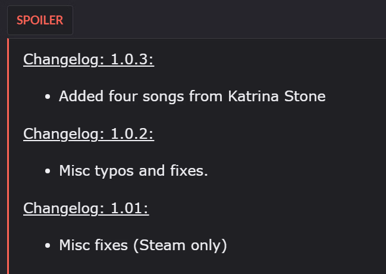Click the "Changelog: 1.0.3:" underlined heading

click(x=89, y=60)
